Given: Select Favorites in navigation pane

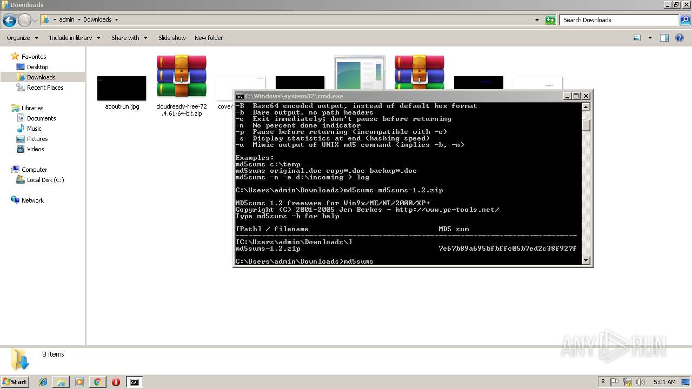Looking at the screenshot, I should coord(34,57).
